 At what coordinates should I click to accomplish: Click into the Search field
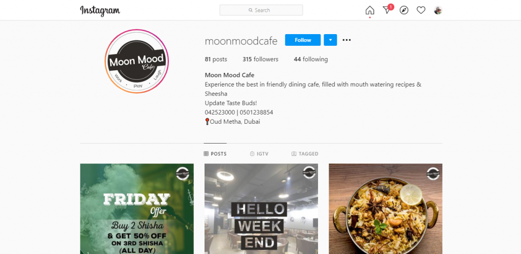[261, 10]
